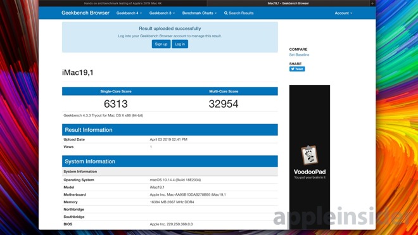This screenshot has width=418, height=235.
Task: Click the Sign up button
Action: [161, 44]
